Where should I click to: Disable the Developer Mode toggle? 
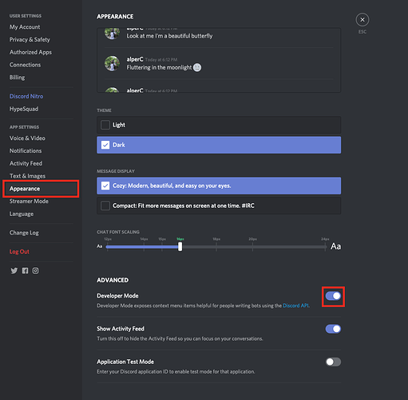[333, 296]
